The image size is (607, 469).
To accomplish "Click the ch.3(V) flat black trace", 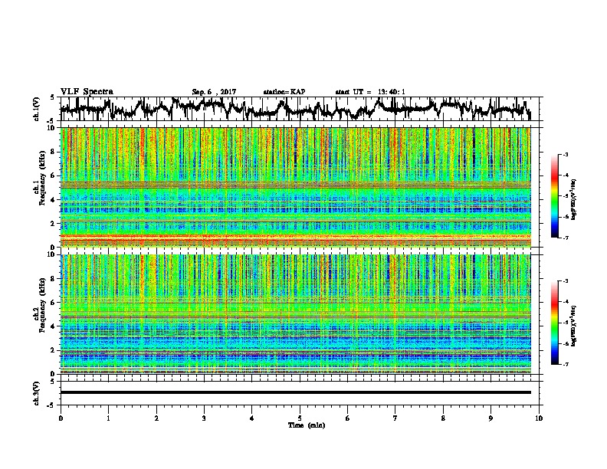I will click(295, 392).
